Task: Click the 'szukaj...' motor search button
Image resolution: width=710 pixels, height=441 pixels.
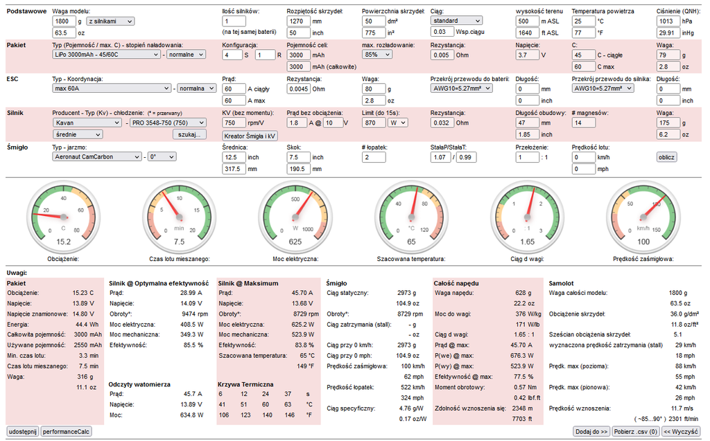Action: click(x=189, y=134)
